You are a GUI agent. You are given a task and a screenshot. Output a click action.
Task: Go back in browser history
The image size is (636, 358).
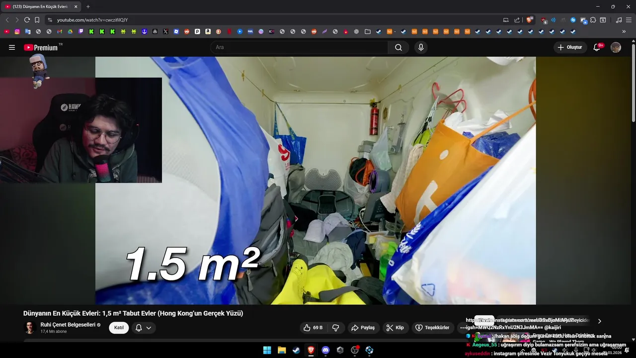click(x=7, y=20)
